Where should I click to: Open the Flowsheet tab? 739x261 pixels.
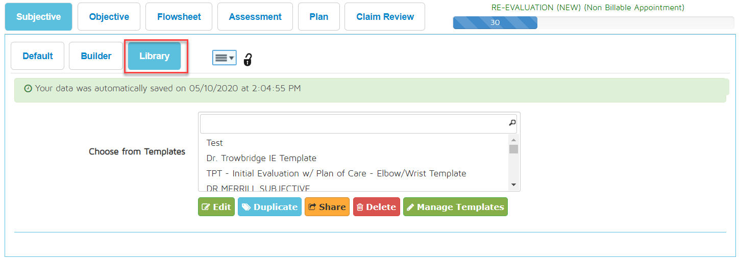179,17
